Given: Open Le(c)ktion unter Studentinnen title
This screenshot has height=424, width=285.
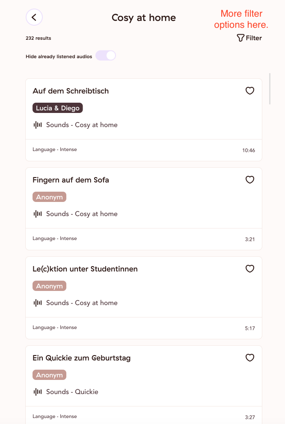Looking at the screenshot, I should click(85, 269).
